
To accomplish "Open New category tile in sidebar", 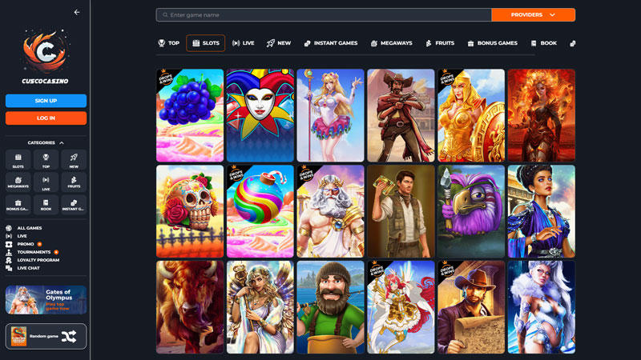I will pyautogui.click(x=74, y=159).
